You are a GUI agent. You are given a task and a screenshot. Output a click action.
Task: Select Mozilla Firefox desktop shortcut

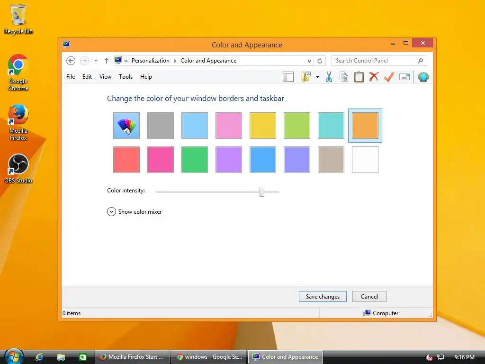point(18,122)
